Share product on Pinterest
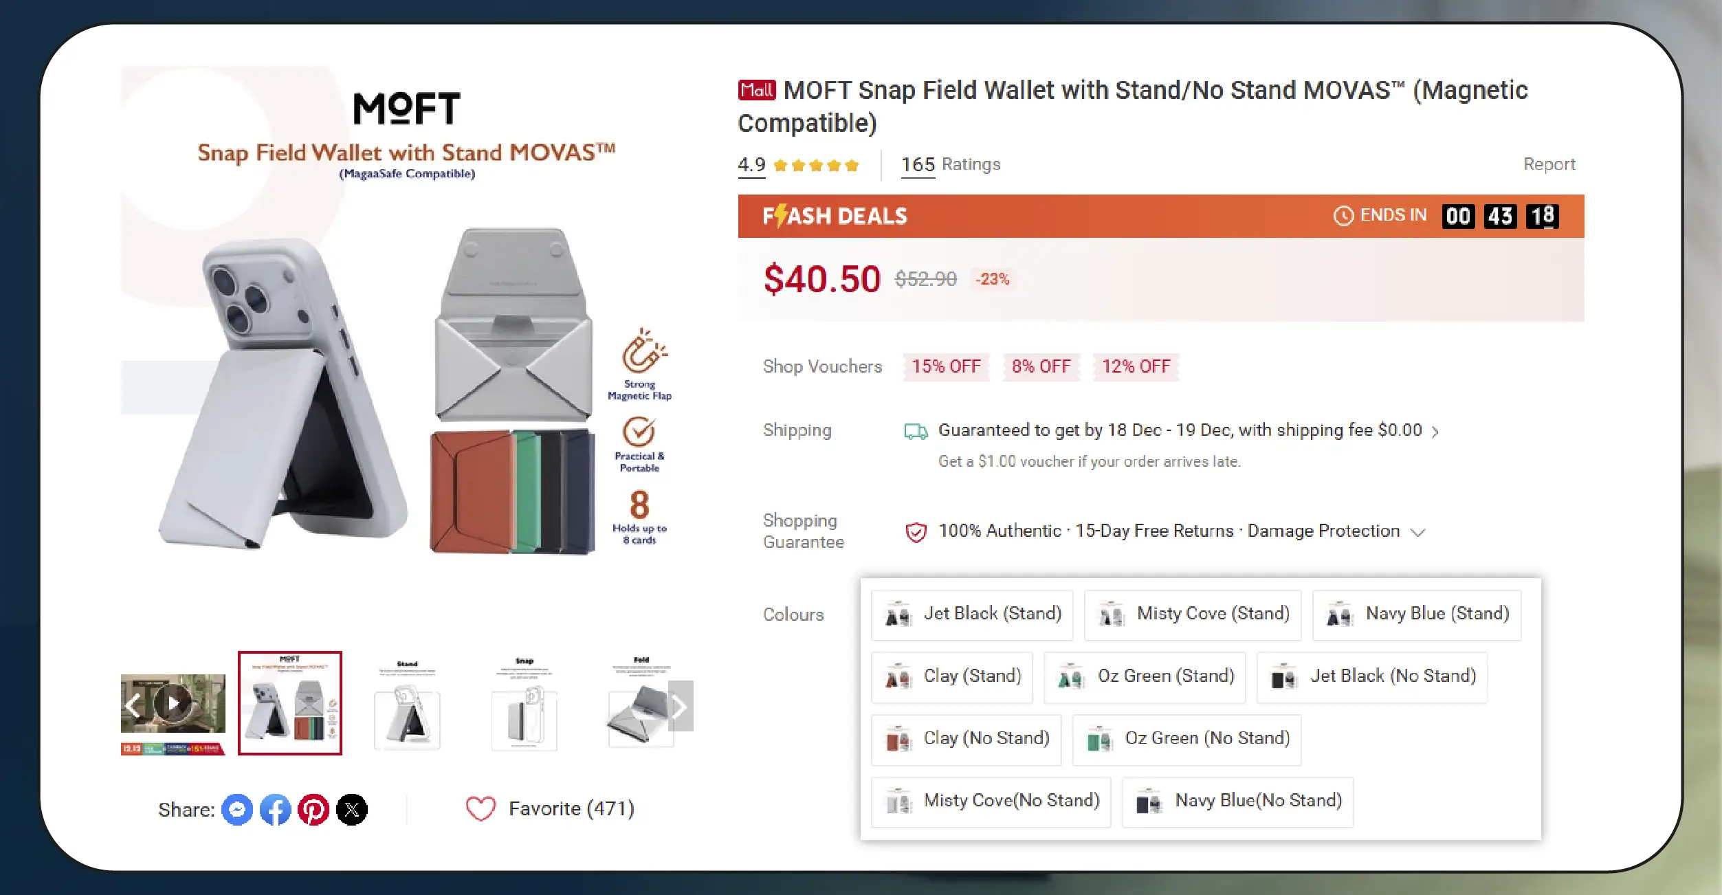Viewport: 1722px width, 895px height. (313, 810)
